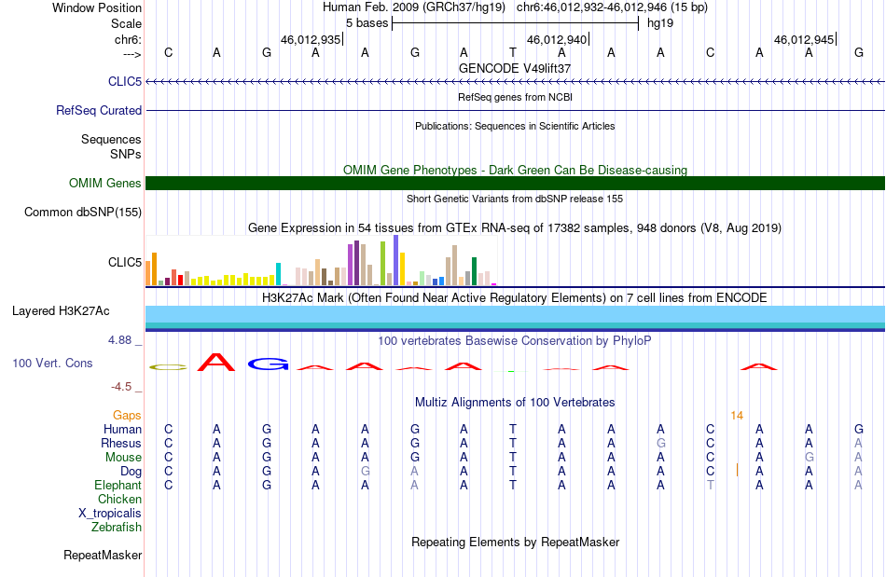This screenshot has height=577, width=886.
Task: Click the orange gap count 14
Action: pos(737,416)
